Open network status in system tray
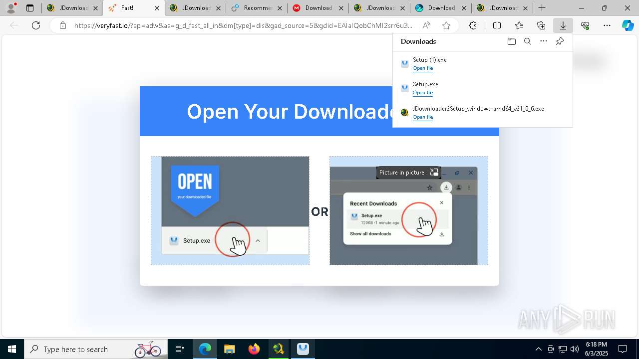The height and width of the screenshot is (359, 639). [563, 349]
